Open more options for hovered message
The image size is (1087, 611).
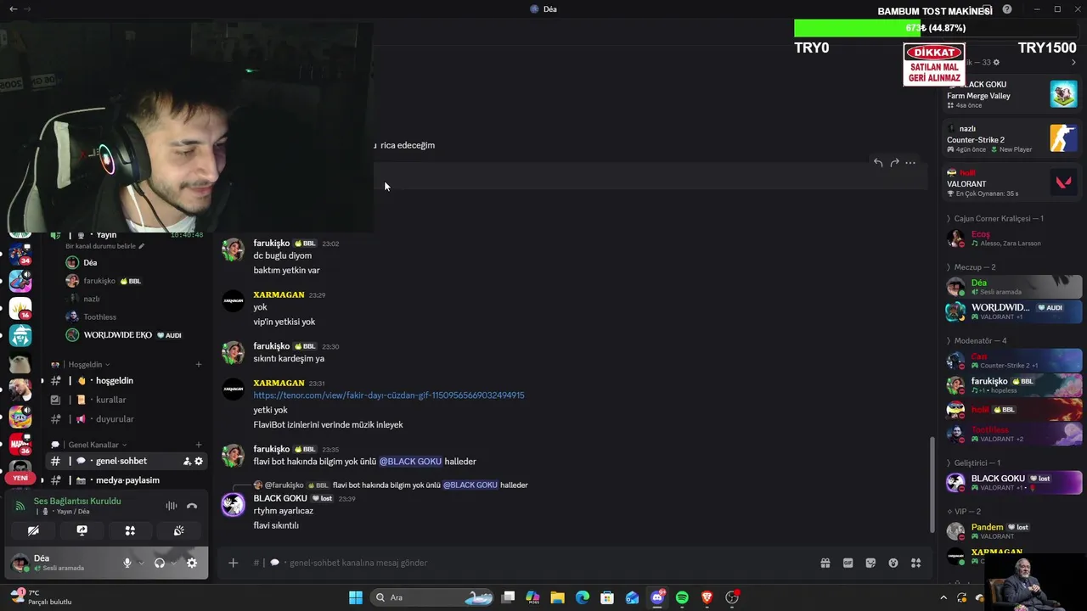click(910, 162)
